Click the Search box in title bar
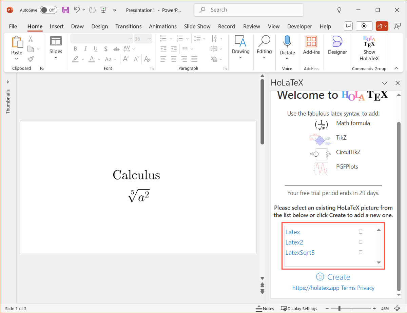 tap(248, 10)
